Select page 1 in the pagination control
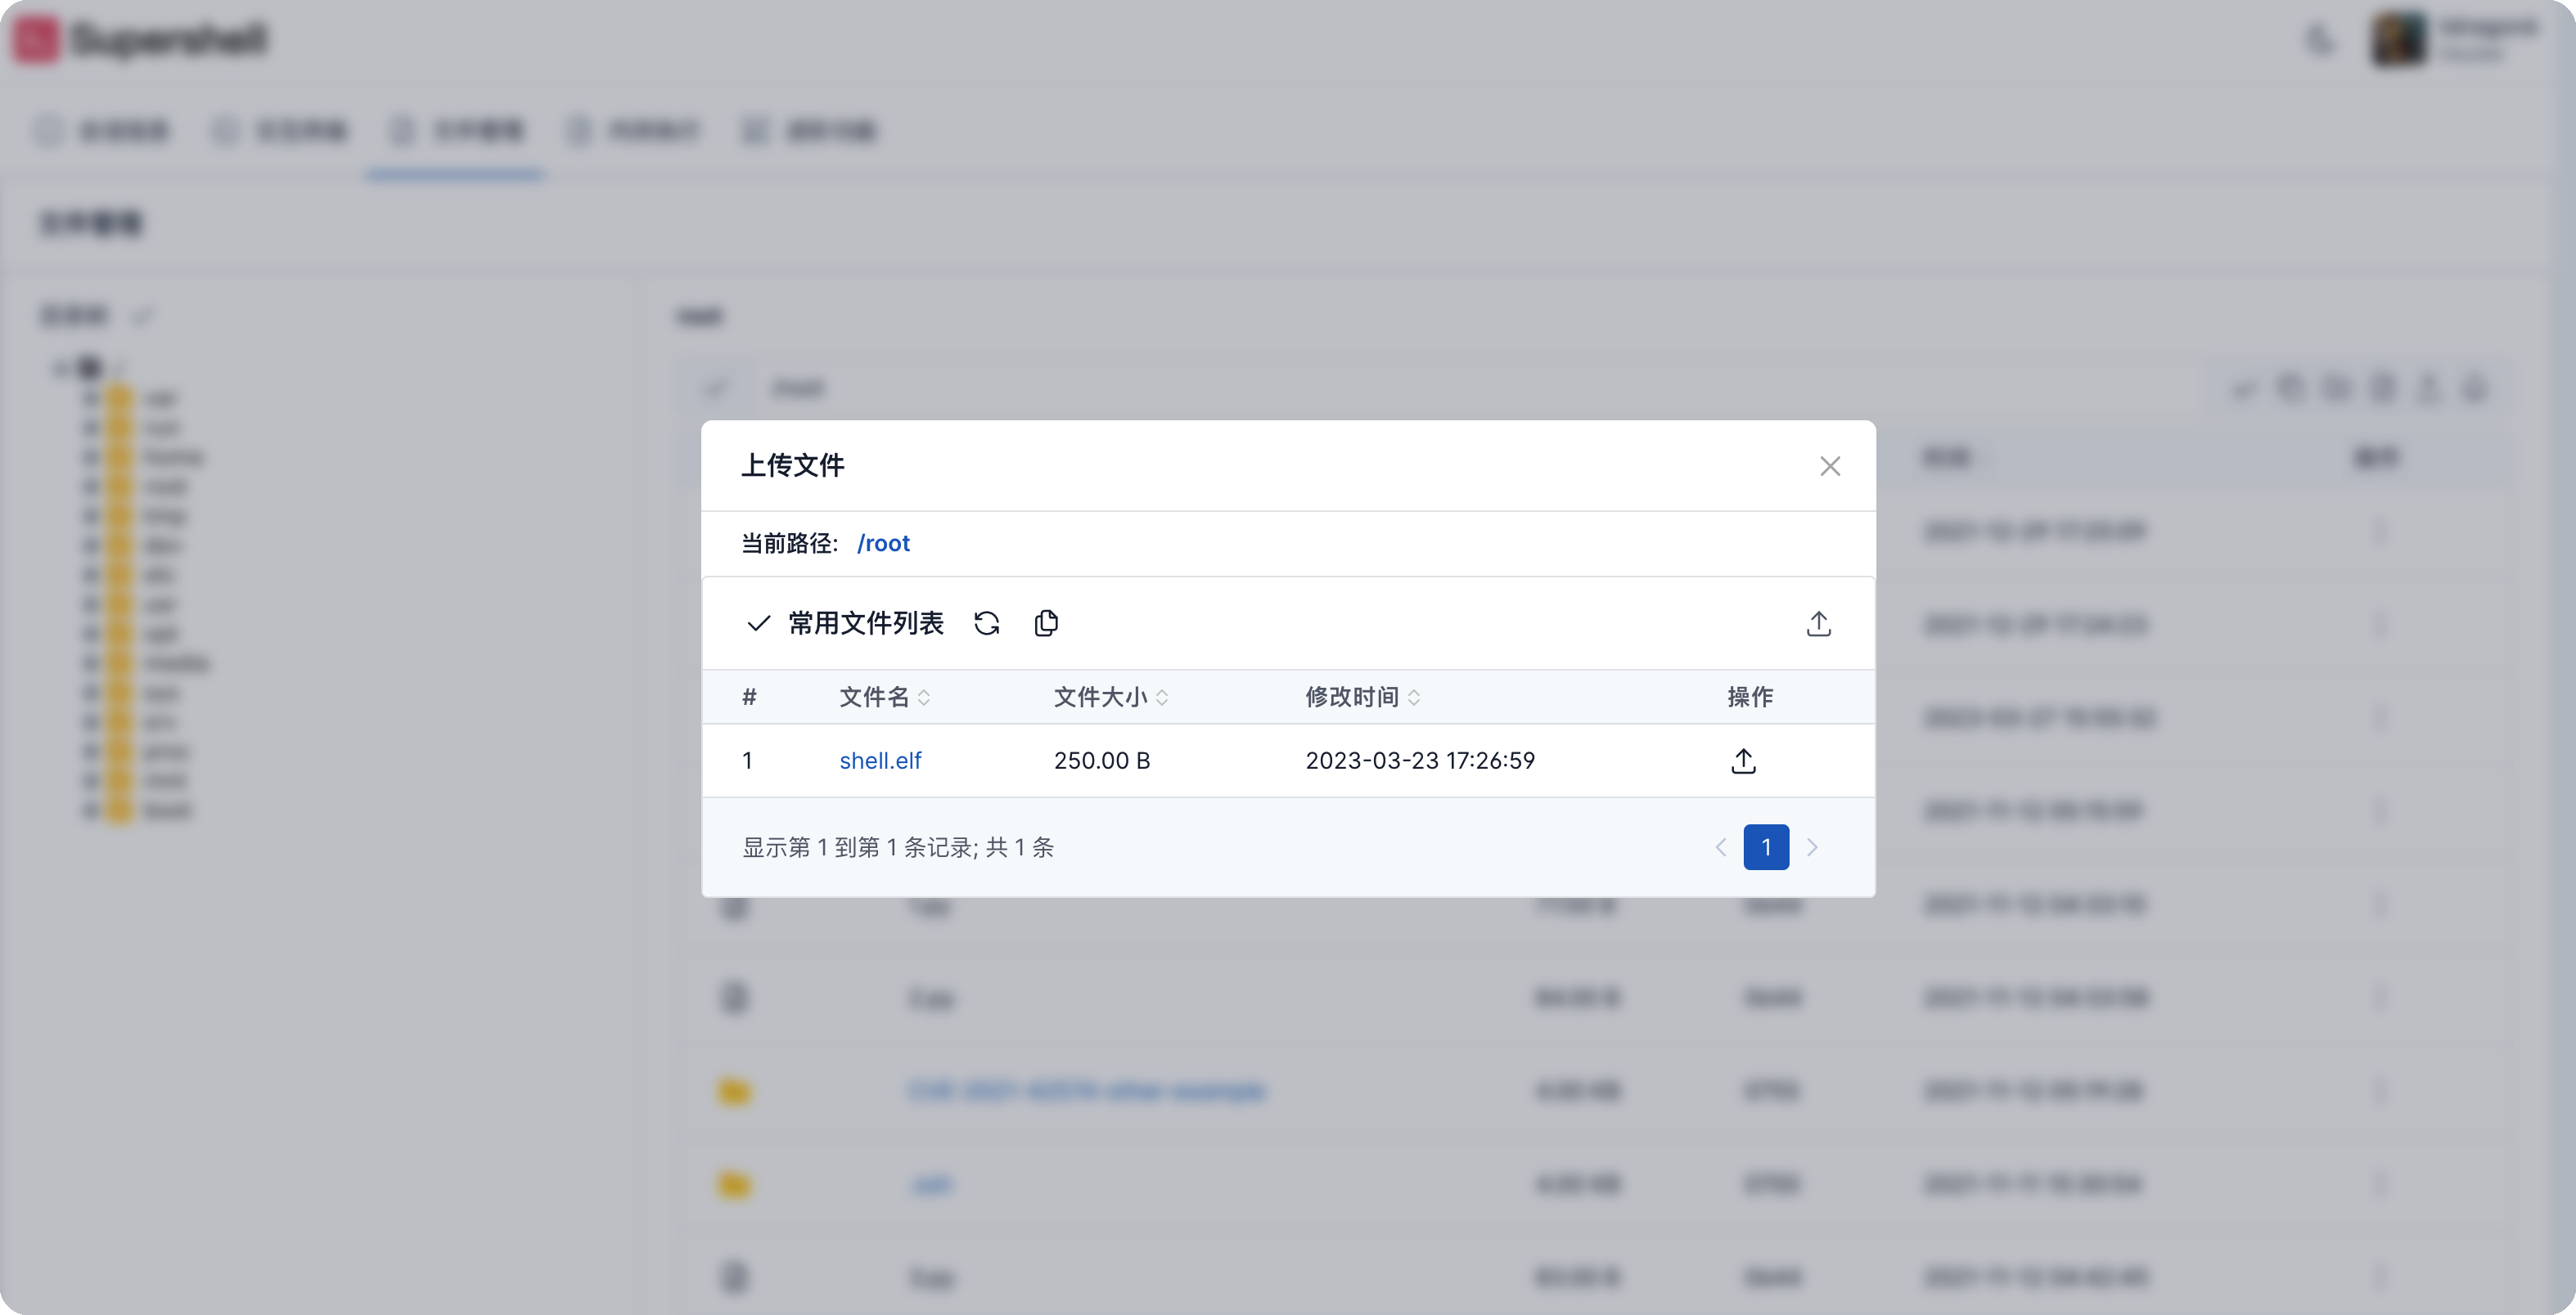 (x=1766, y=846)
